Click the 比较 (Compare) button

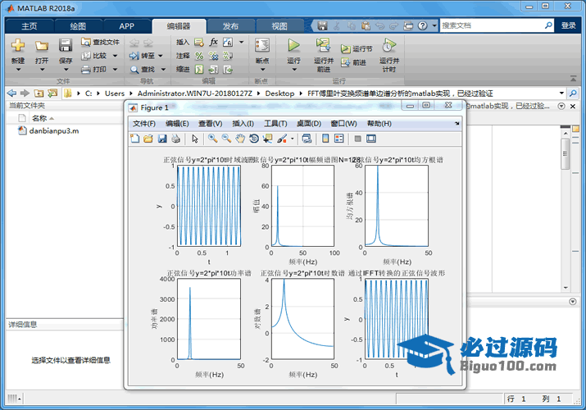[x=94, y=56]
